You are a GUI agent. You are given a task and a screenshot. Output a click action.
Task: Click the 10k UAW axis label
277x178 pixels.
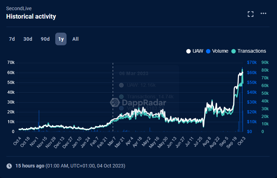pyautogui.click(x=11, y=122)
